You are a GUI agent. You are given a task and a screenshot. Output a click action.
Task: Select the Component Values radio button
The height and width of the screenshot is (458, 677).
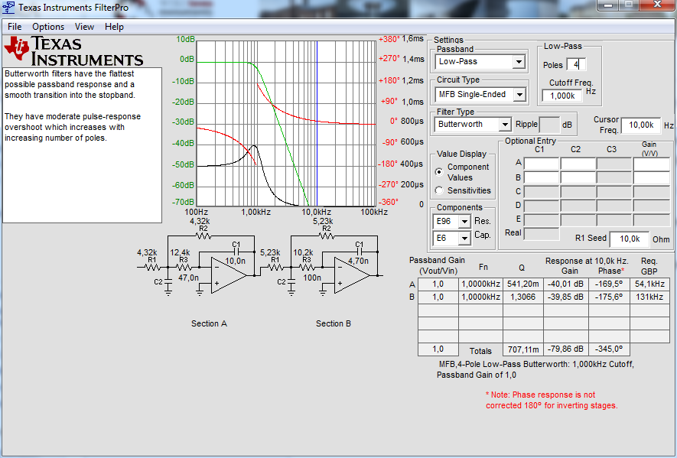pos(439,172)
